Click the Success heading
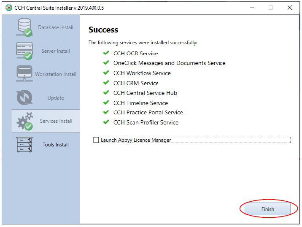Viewport: 302px width, 227px height. coord(103,30)
